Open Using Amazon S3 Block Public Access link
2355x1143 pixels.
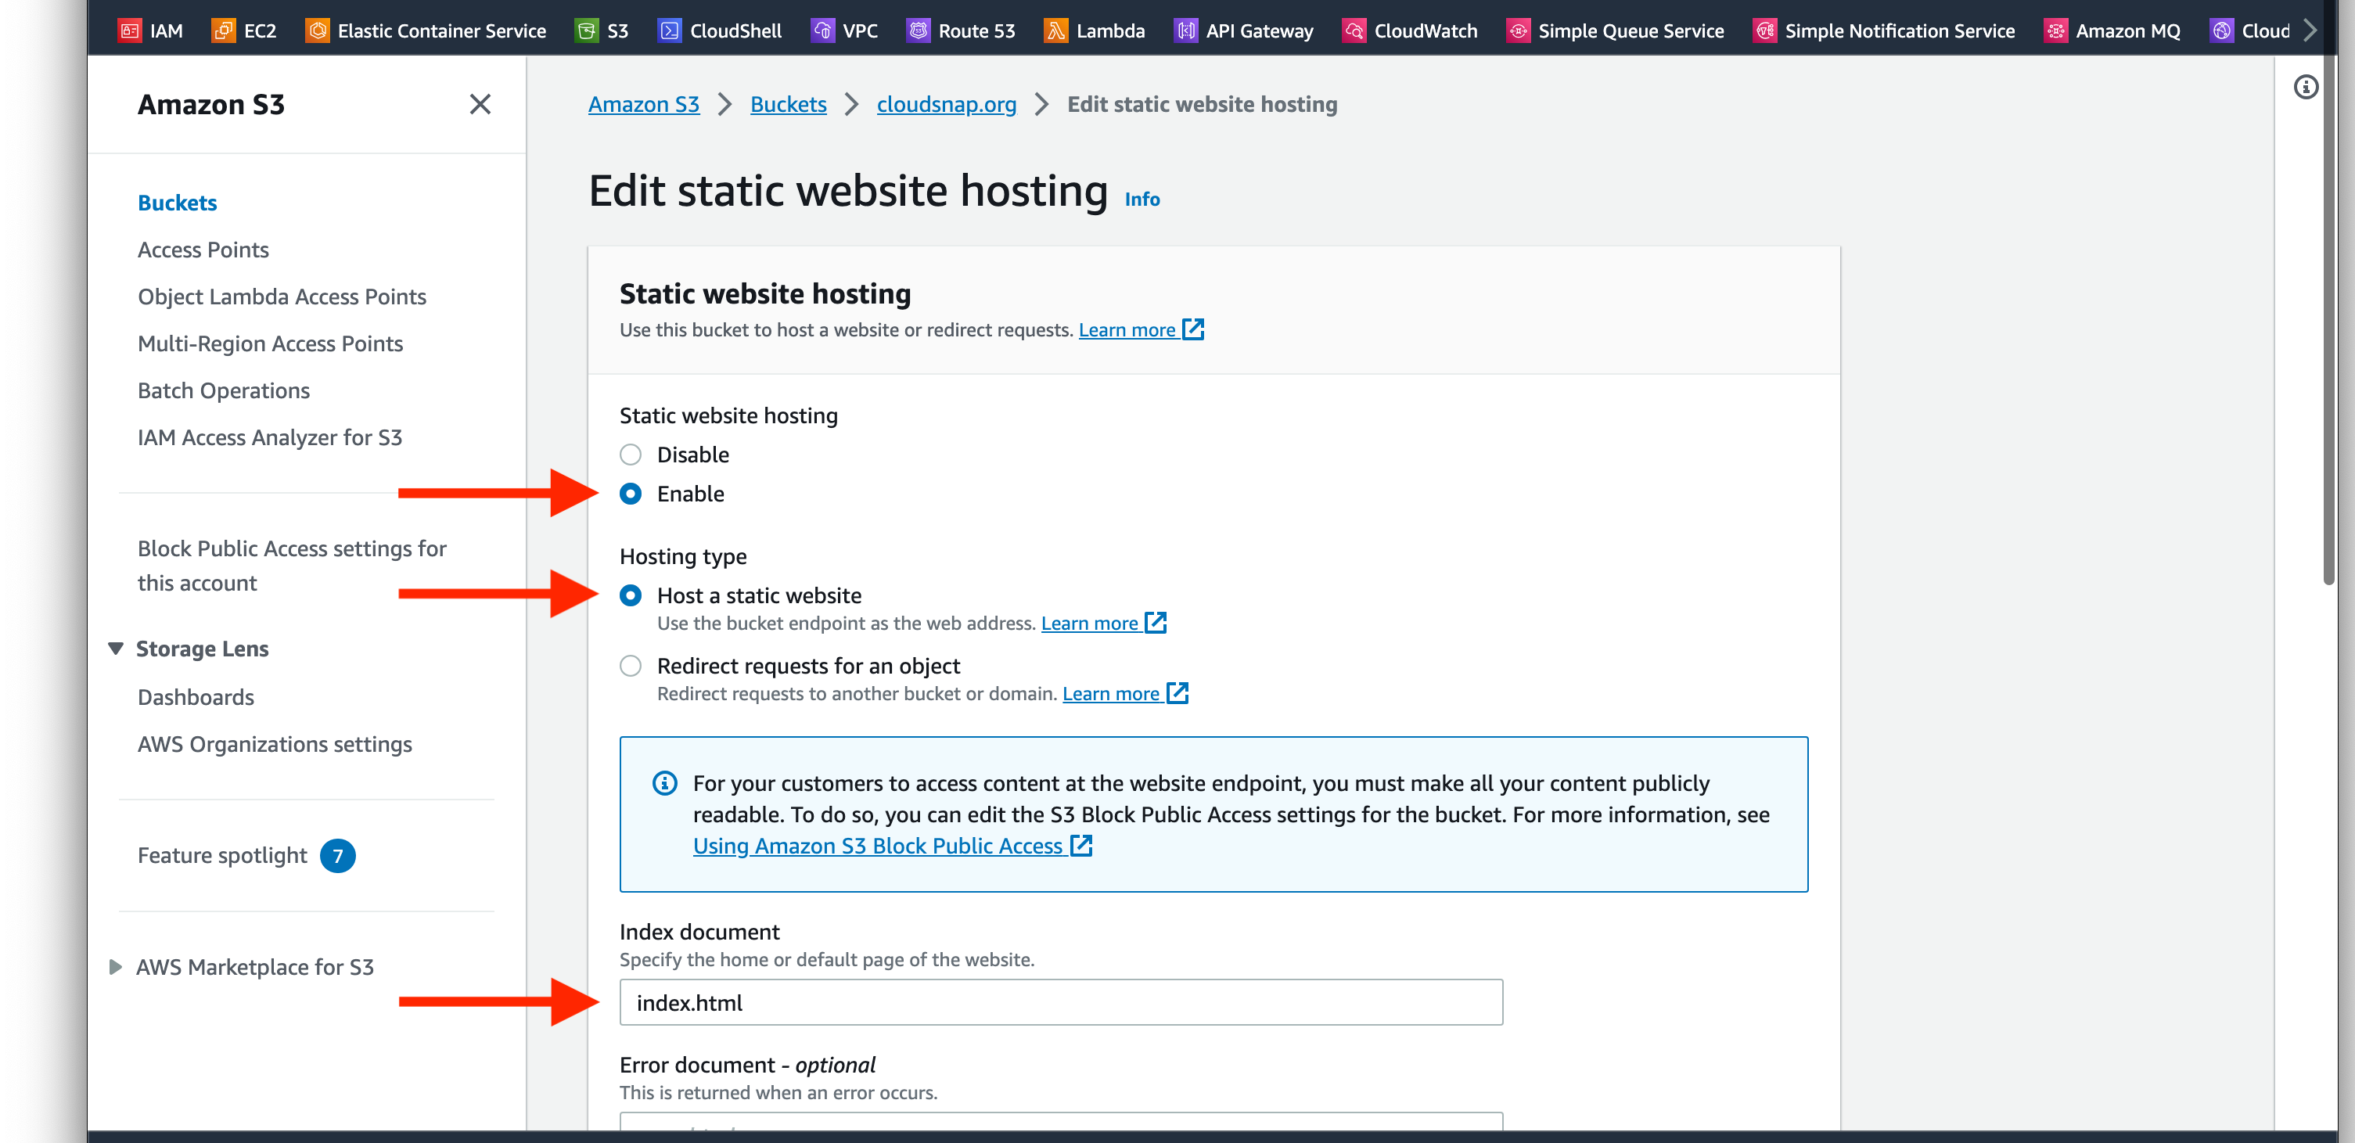click(877, 846)
